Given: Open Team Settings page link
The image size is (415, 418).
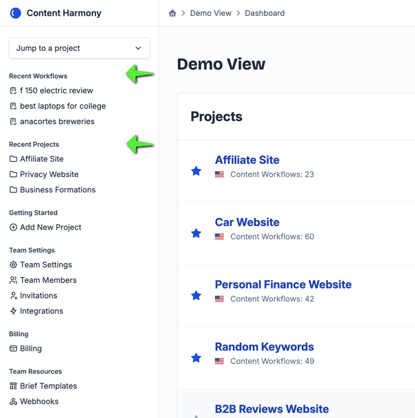Looking at the screenshot, I should pyautogui.click(x=46, y=265).
